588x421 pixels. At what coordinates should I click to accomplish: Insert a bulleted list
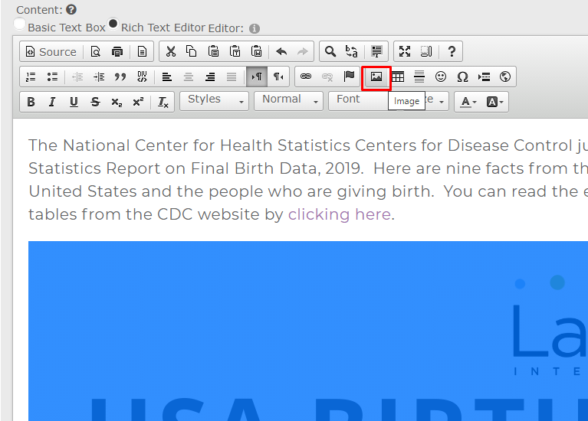52,77
